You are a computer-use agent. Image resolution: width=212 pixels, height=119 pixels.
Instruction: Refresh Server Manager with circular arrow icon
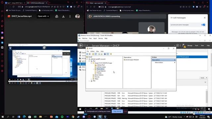(178, 46)
